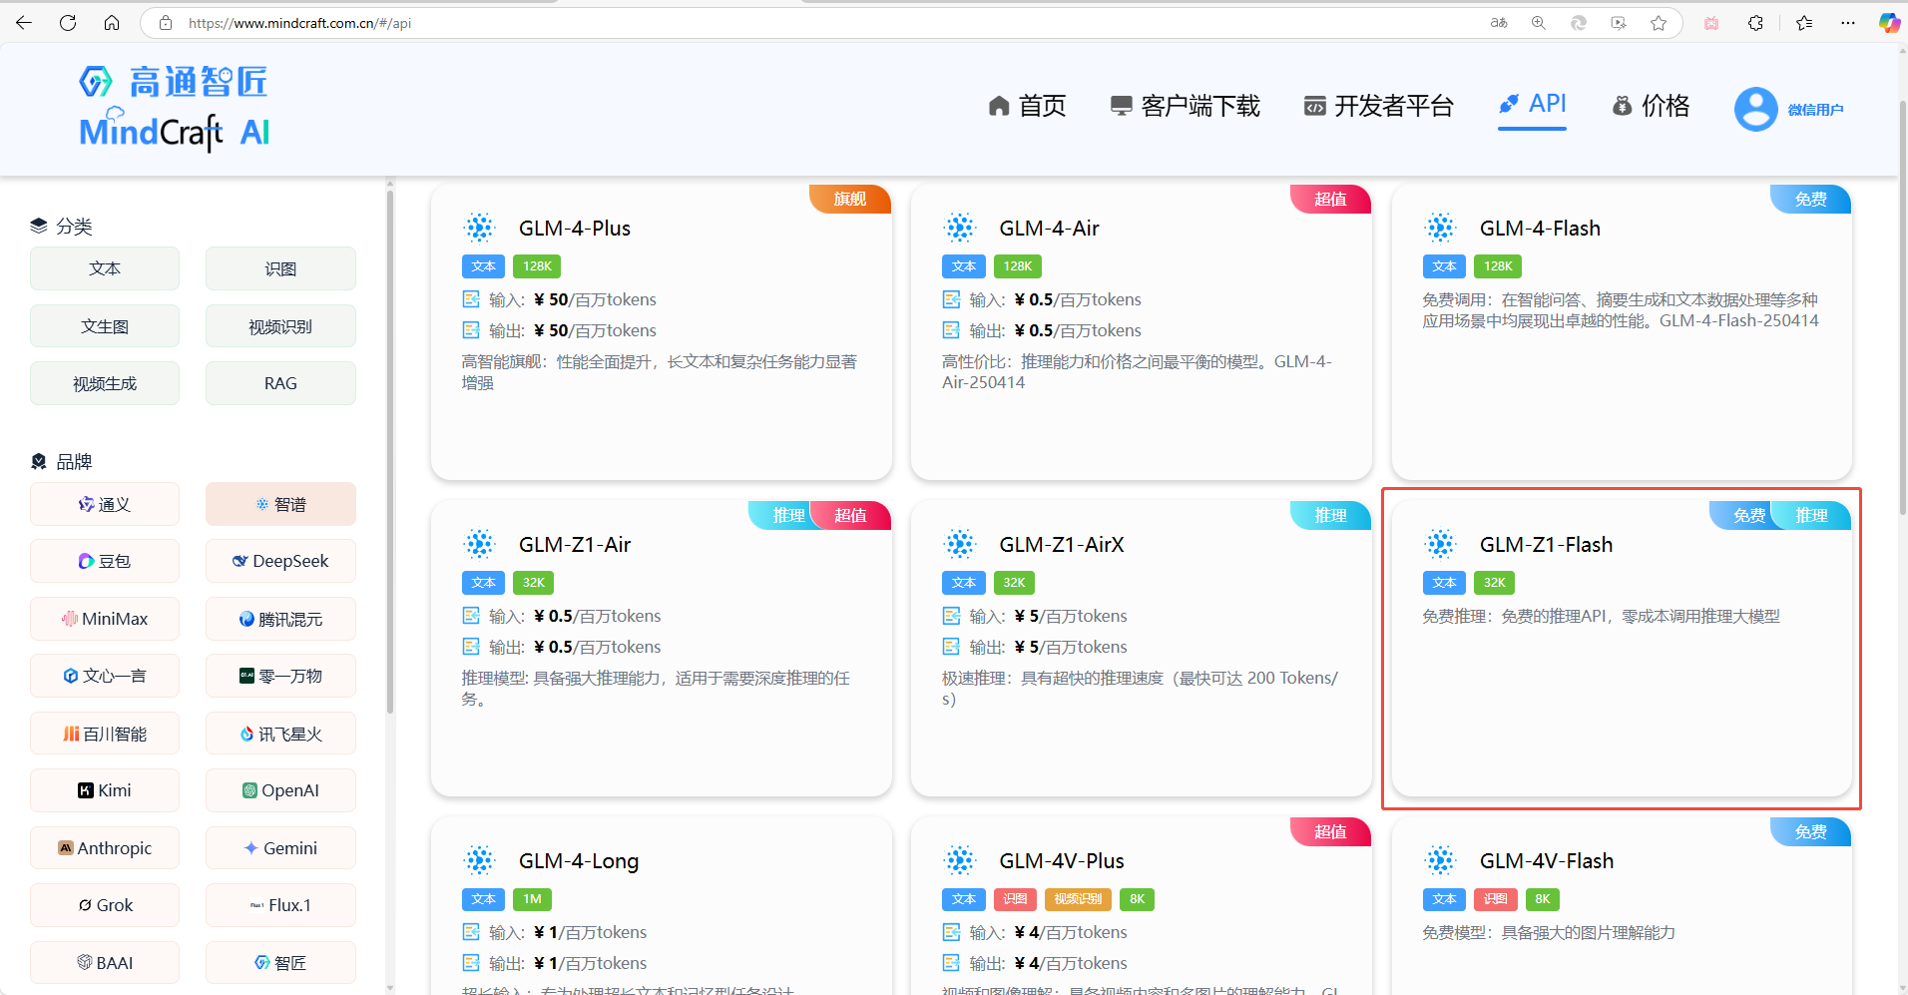The height and width of the screenshot is (995, 1908).
Task: Filter by 文本 category
Action: coord(105,268)
